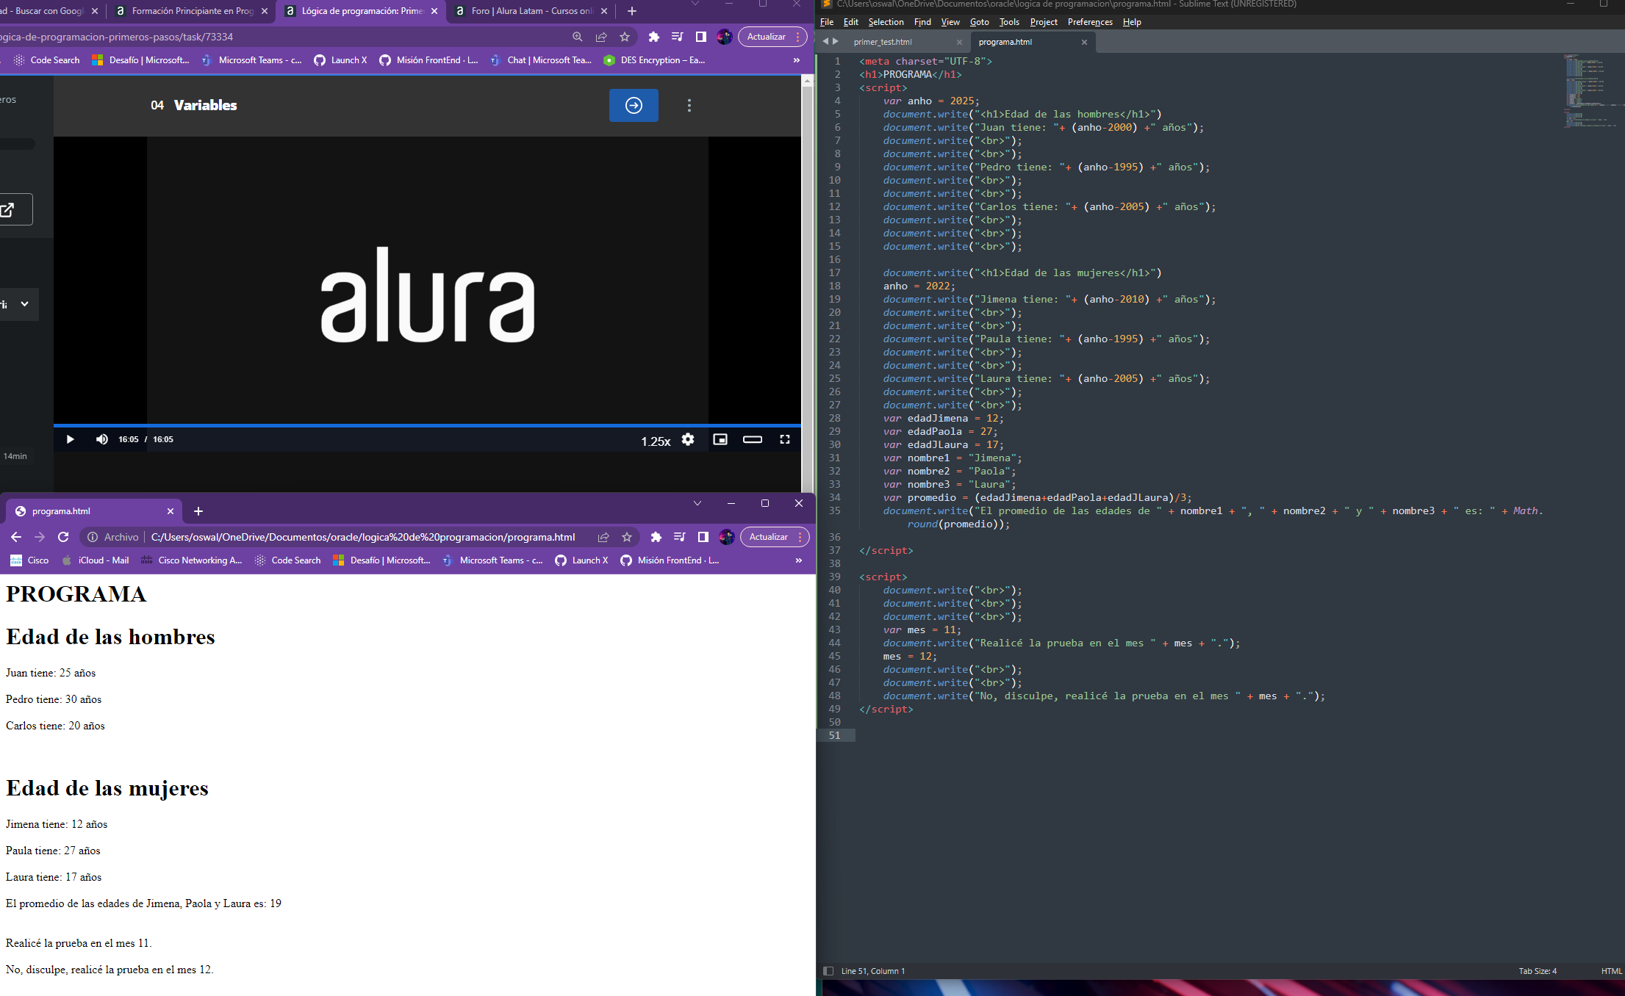Toggle theater mode in video player
Image resolution: width=1625 pixels, height=996 pixels.
753,439
